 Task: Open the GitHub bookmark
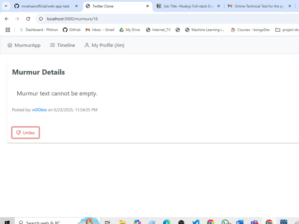point(72,30)
